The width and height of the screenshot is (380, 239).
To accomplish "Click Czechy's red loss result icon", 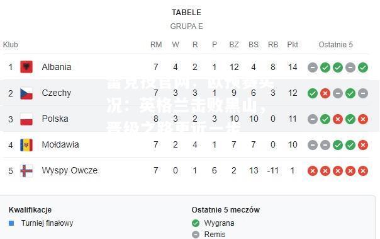I will (325, 93).
